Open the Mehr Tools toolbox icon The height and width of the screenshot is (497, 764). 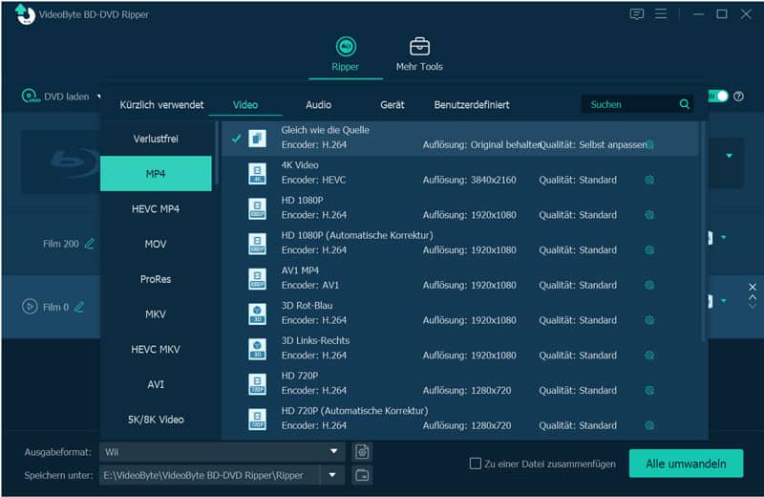(x=419, y=47)
